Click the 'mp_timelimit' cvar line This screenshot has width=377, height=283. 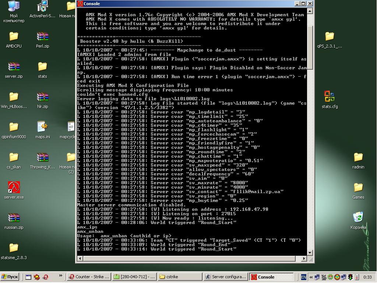tap(163, 116)
